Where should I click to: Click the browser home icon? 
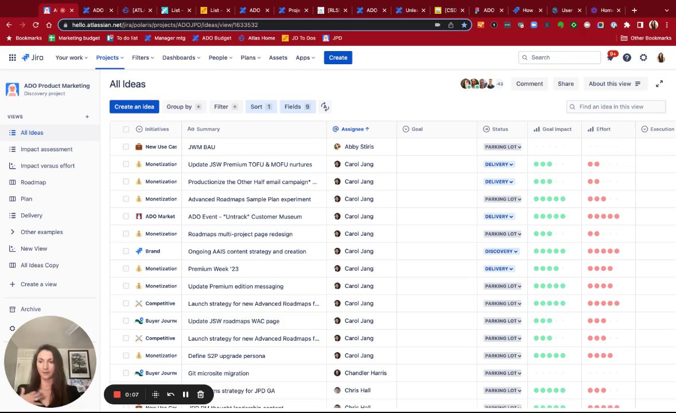pos(49,25)
